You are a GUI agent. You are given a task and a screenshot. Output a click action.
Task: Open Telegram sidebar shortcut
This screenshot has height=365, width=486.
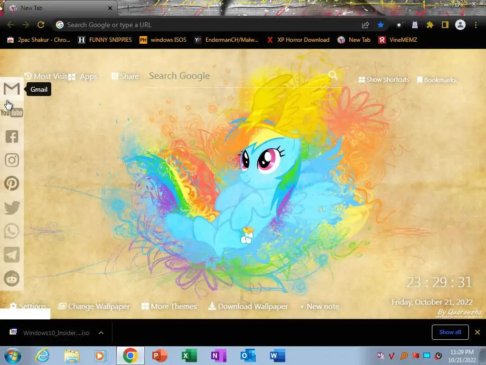point(12,255)
